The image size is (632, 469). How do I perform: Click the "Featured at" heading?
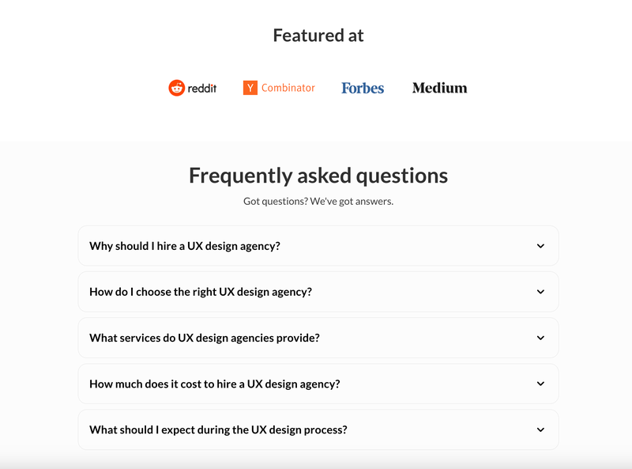[x=318, y=35]
